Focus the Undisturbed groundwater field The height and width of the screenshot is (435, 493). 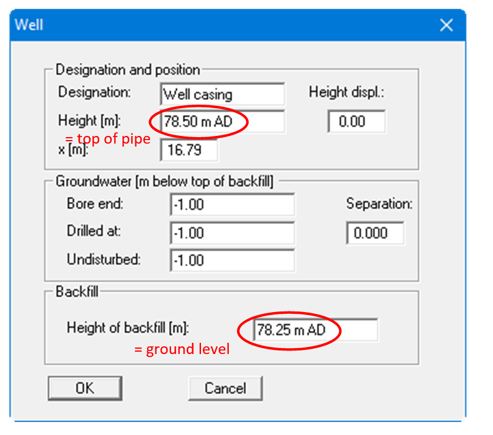[231, 260]
